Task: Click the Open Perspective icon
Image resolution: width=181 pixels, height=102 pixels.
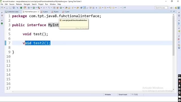Action: point(171,8)
